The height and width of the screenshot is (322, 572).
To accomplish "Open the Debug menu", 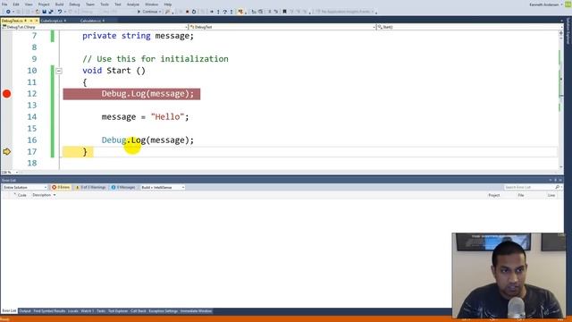I will coord(74,4).
